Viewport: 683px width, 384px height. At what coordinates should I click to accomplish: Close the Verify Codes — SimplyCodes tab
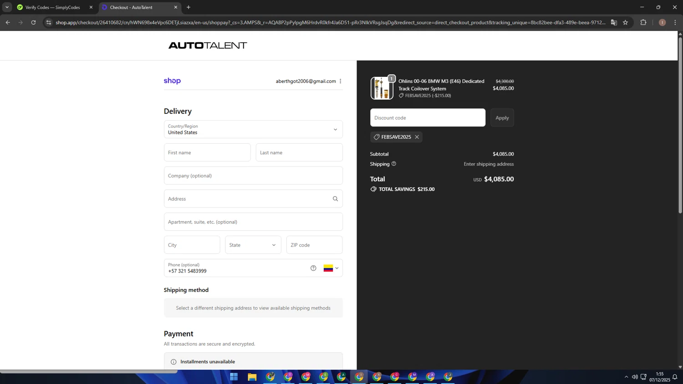click(91, 7)
